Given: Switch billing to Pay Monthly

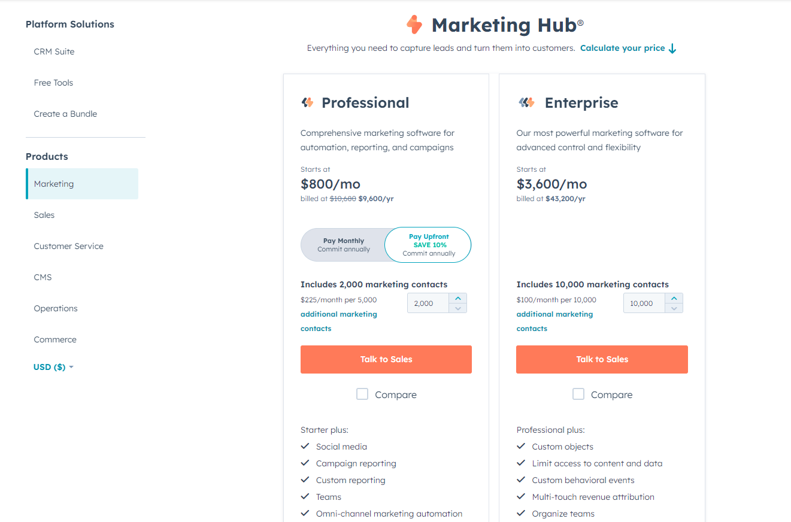Looking at the screenshot, I should tap(344, 245).
